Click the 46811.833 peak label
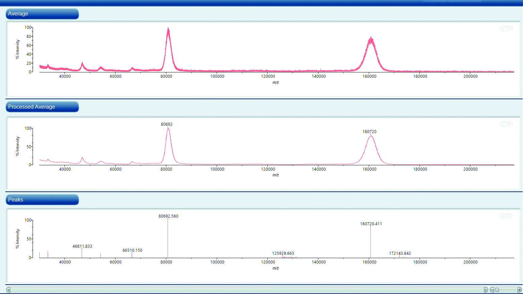This screenshot has width=523, height=294. [x=82, y=246]
